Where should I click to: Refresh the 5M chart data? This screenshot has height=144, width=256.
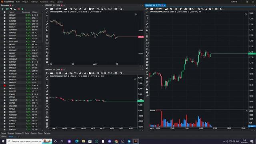[221, 9]
